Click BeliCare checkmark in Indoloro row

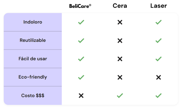pos(81,22)
